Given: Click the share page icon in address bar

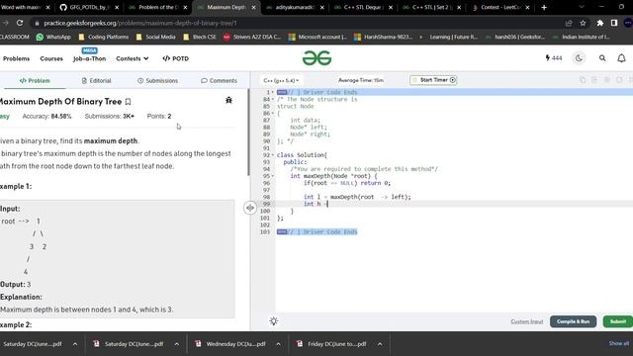Looking at the screenshot, I should coord(569,23).
